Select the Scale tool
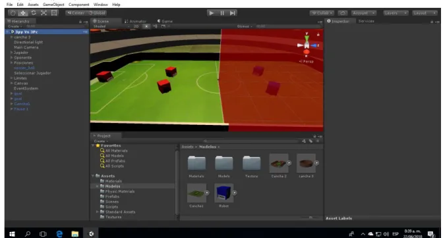The width and height of the screenshot is (443, 238). coord(44,13)
